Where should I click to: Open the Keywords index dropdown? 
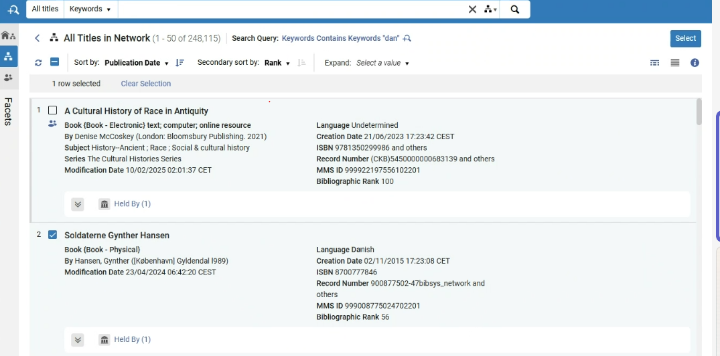[90, 9]
